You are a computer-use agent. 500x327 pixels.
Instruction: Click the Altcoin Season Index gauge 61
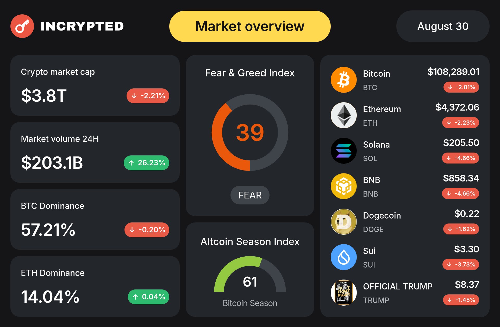[x=250, y=282]
